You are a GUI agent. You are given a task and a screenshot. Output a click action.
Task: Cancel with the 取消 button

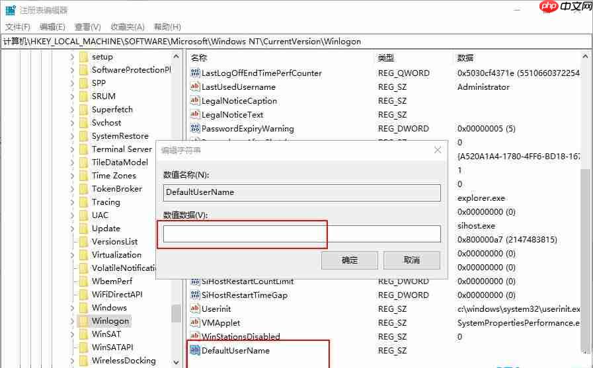click(412, 260)
